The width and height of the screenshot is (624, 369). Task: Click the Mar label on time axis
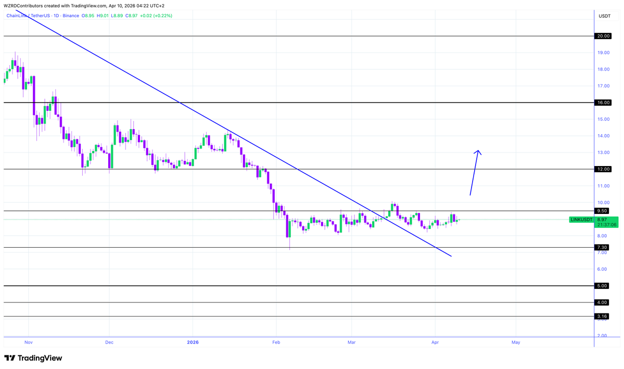pyautogui.click(x=351, y=342)
